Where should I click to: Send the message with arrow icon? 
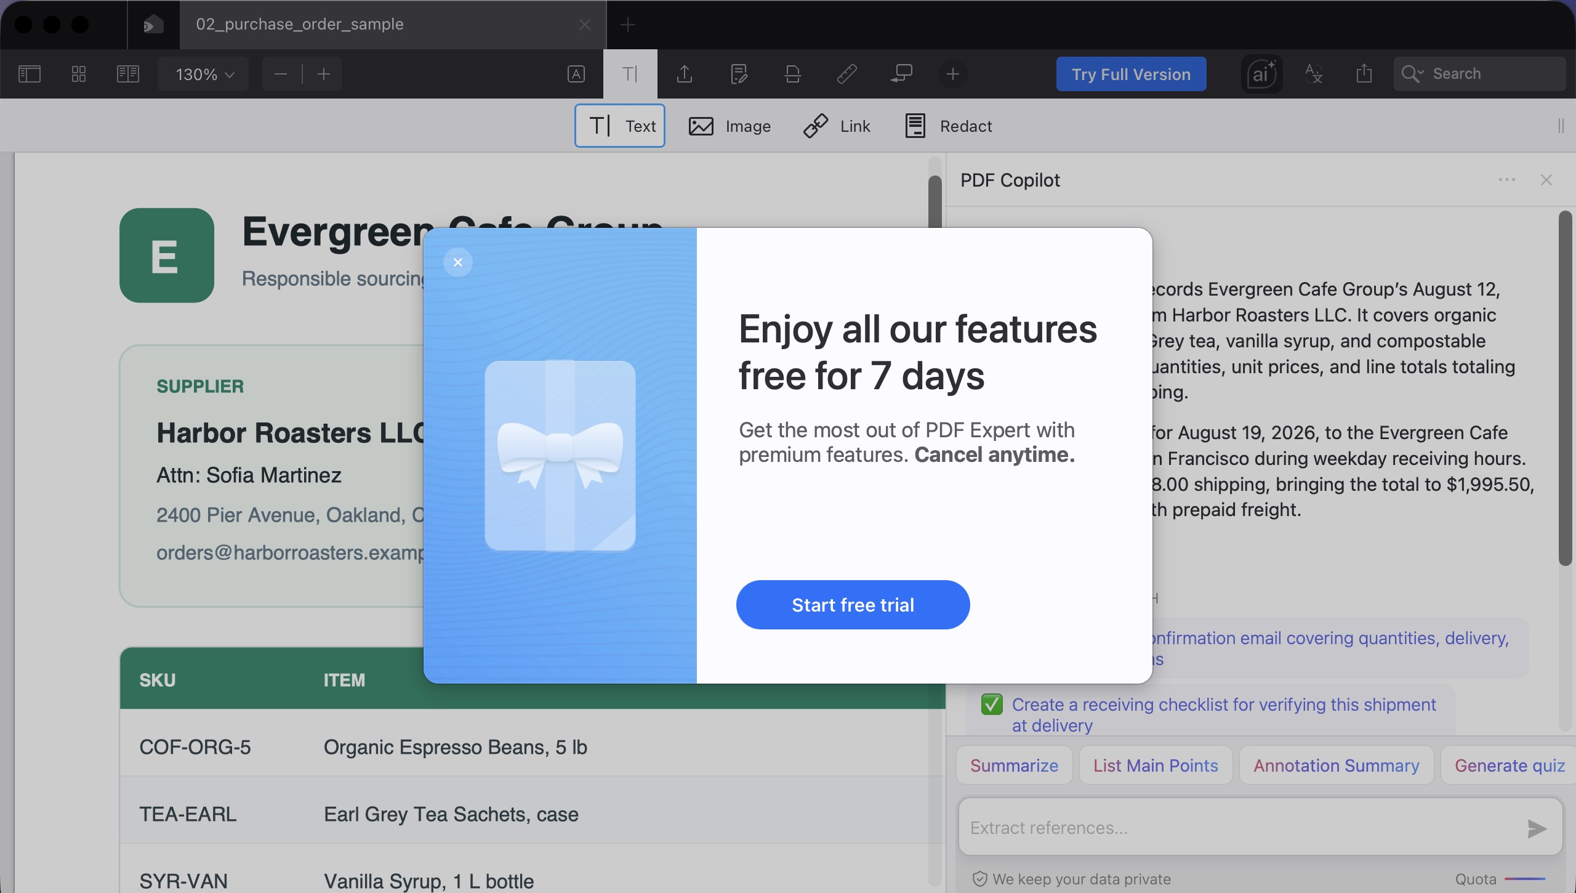pyautogui.click(x=1537, y=829)
